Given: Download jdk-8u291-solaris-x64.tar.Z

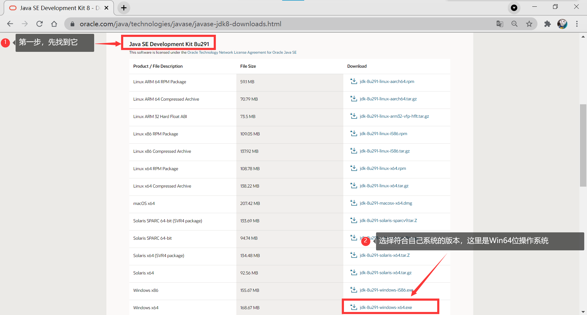Looking at the screenshot, I should (385, 255).
